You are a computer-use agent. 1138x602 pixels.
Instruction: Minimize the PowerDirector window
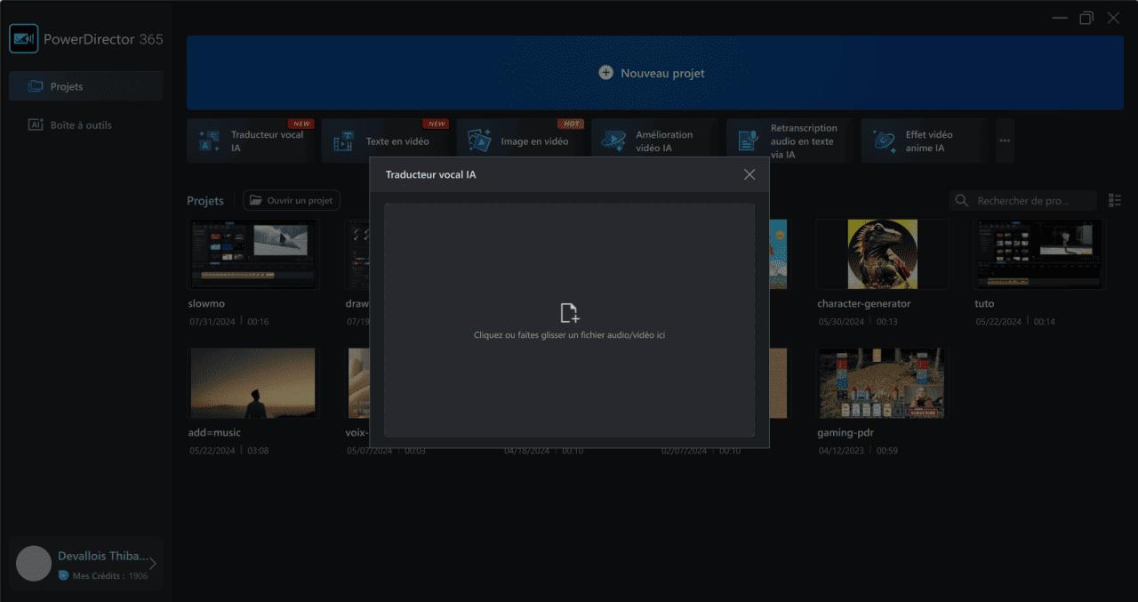tap(1059, 18)
